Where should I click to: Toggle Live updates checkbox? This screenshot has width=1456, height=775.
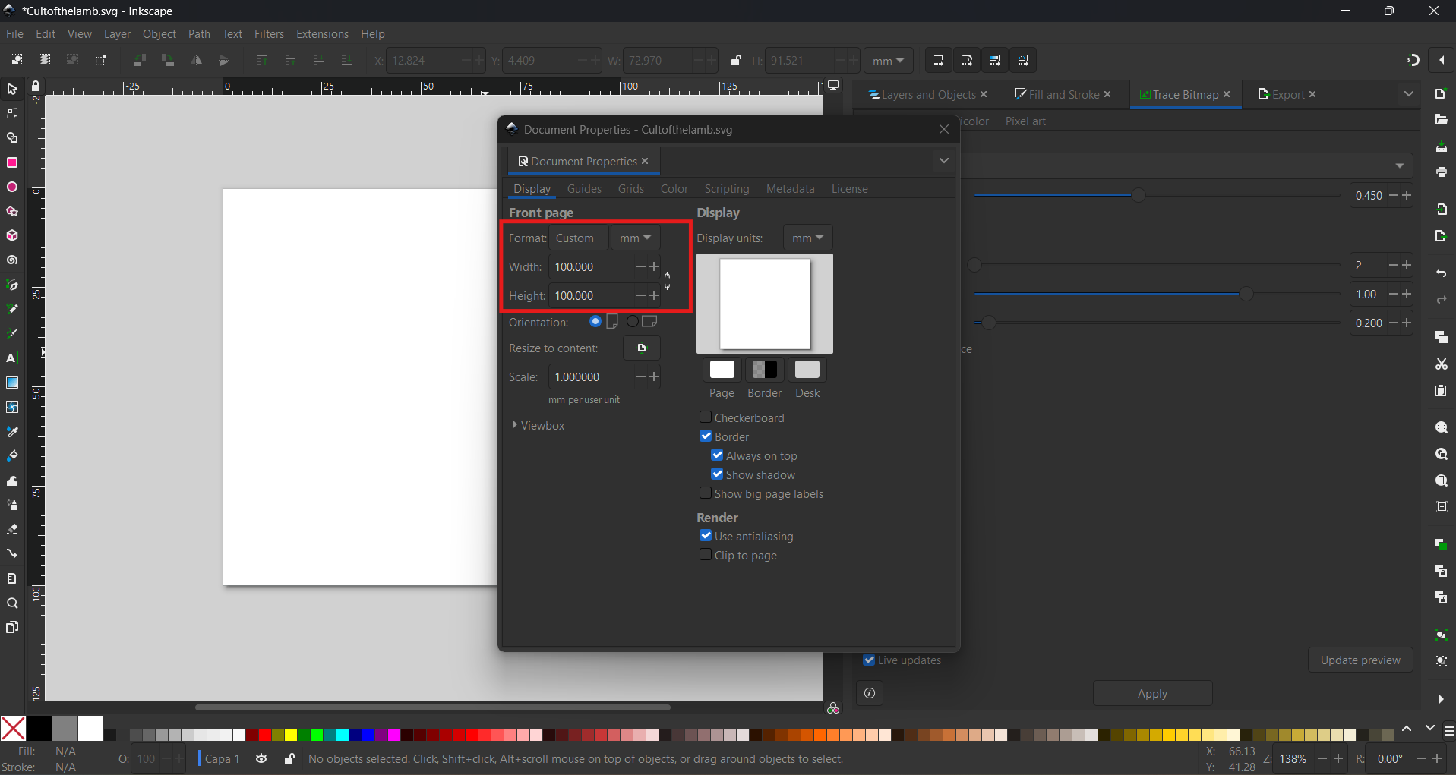click(869, 660)
